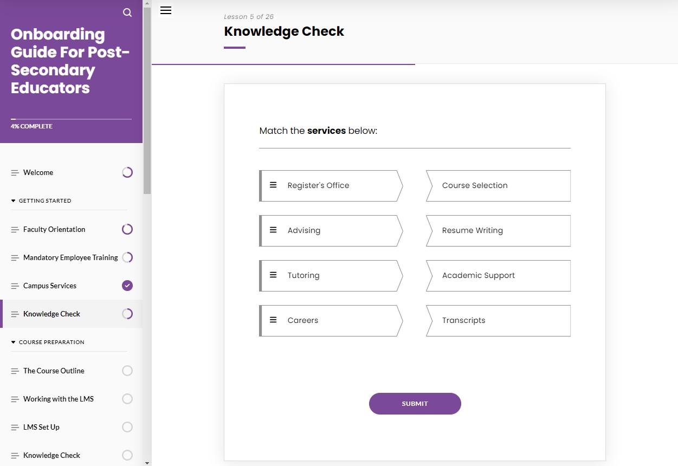Click the course completion progress bar

(71, 119)
